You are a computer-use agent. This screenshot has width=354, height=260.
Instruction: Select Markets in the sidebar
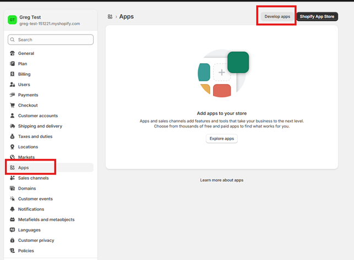tap(51, 157)
